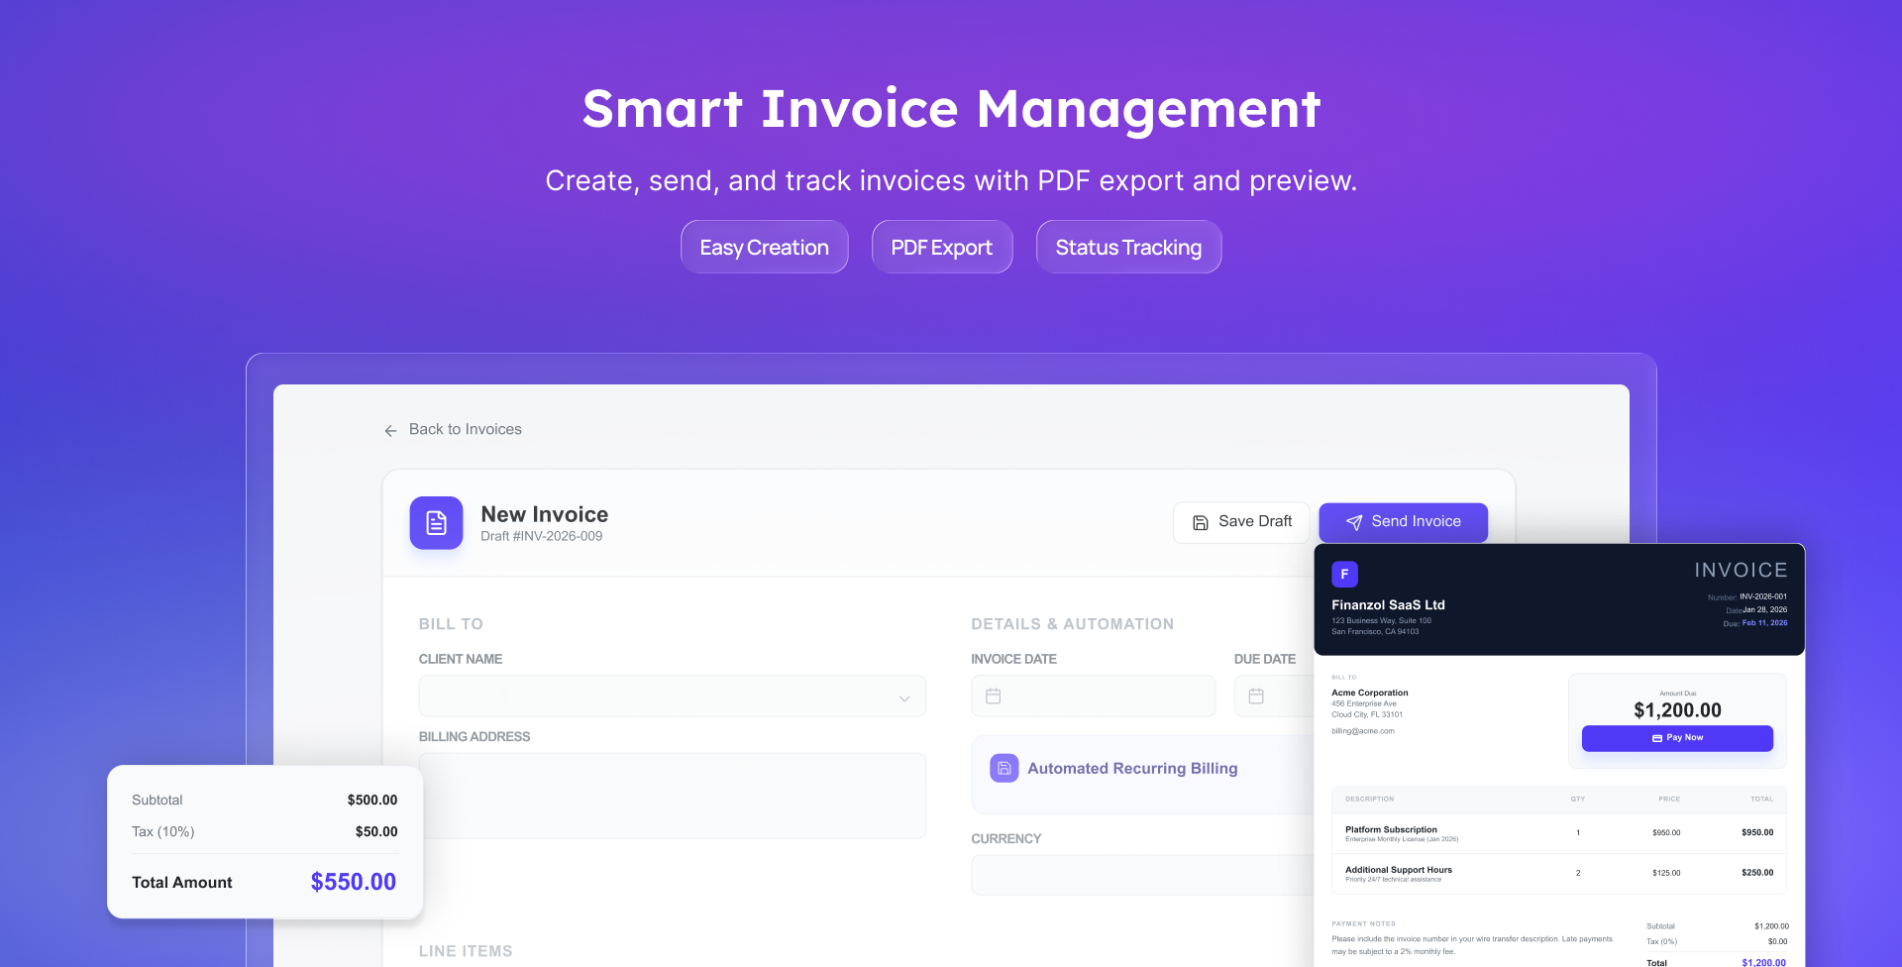Open the calendar picker for Invoice Date

click(992, 697)
